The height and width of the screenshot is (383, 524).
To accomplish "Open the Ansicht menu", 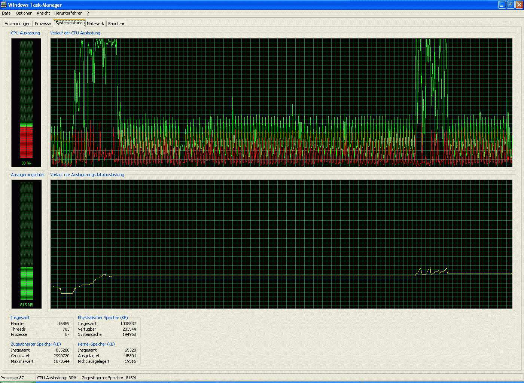I will [43, 13].
